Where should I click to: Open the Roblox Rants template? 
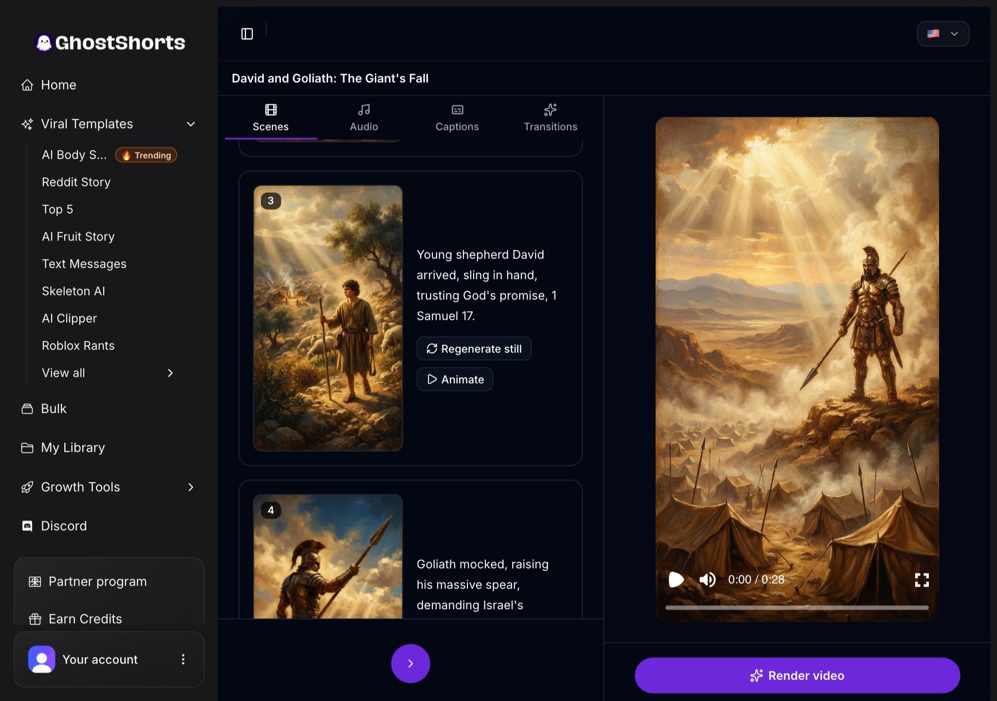point(78,346)
